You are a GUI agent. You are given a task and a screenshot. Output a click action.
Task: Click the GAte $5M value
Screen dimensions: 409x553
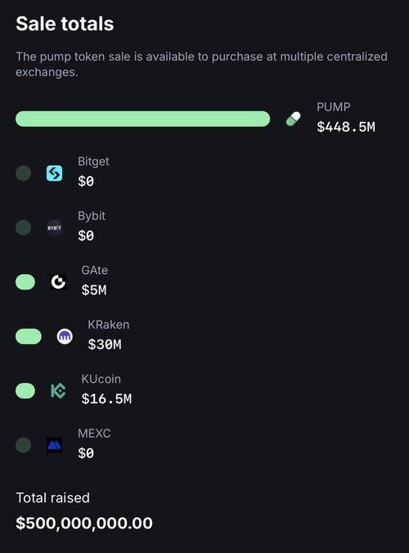click(x=94, y=290)
